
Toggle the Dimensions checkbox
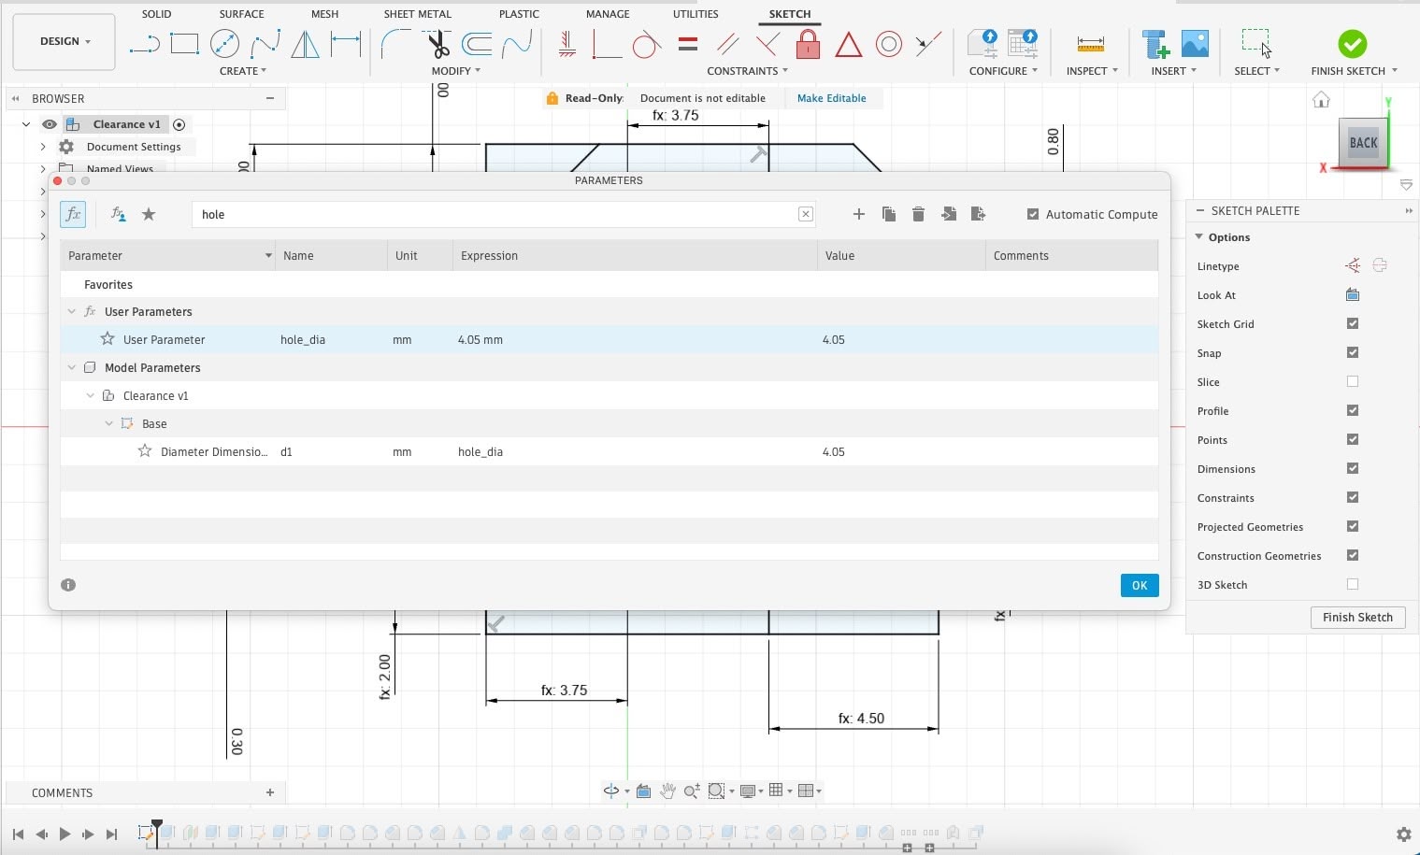[x=1353, y=468]
